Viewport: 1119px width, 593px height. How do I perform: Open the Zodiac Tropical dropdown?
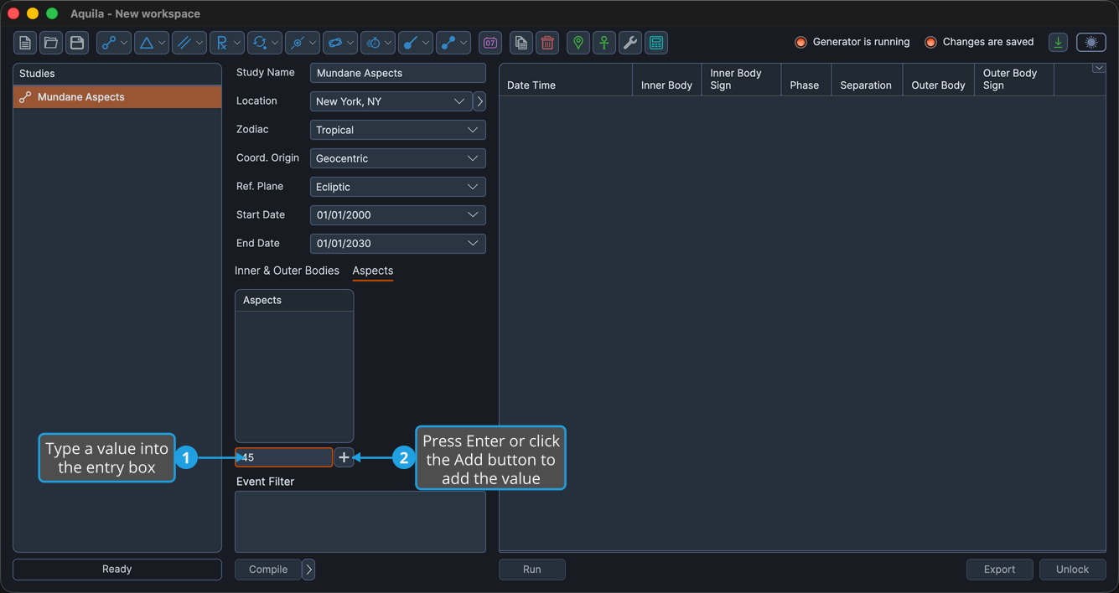[x=397, y=130]
